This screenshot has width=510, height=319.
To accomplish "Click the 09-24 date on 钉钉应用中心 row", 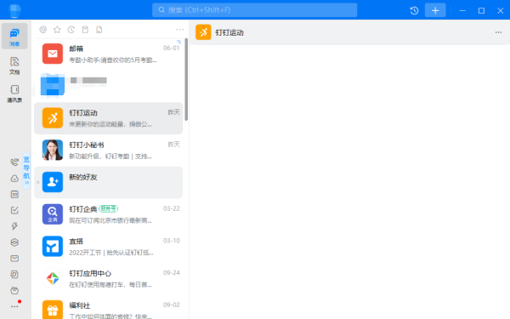I will tap(172, 272).
